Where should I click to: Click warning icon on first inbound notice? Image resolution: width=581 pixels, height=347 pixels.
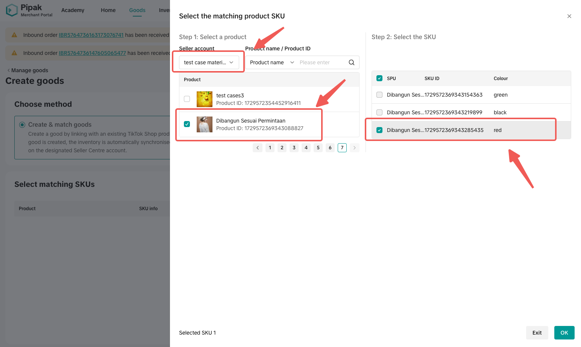tap(14, 35)
